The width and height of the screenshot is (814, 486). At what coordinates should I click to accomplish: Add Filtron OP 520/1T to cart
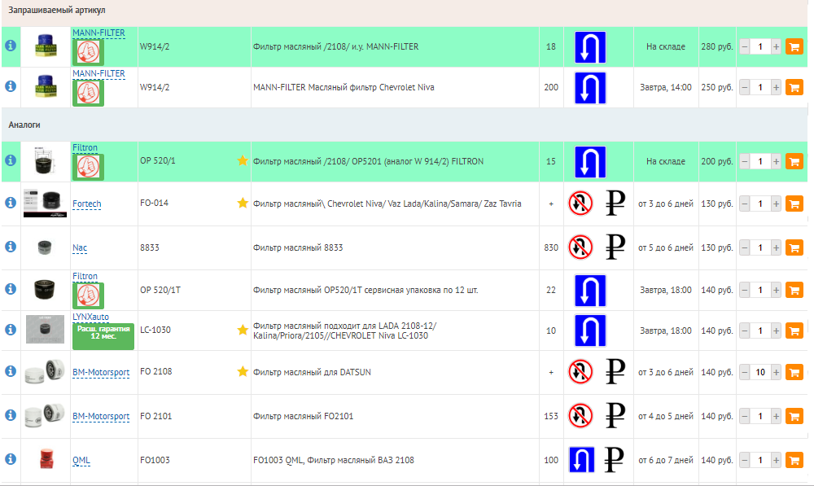click(794, 290)
